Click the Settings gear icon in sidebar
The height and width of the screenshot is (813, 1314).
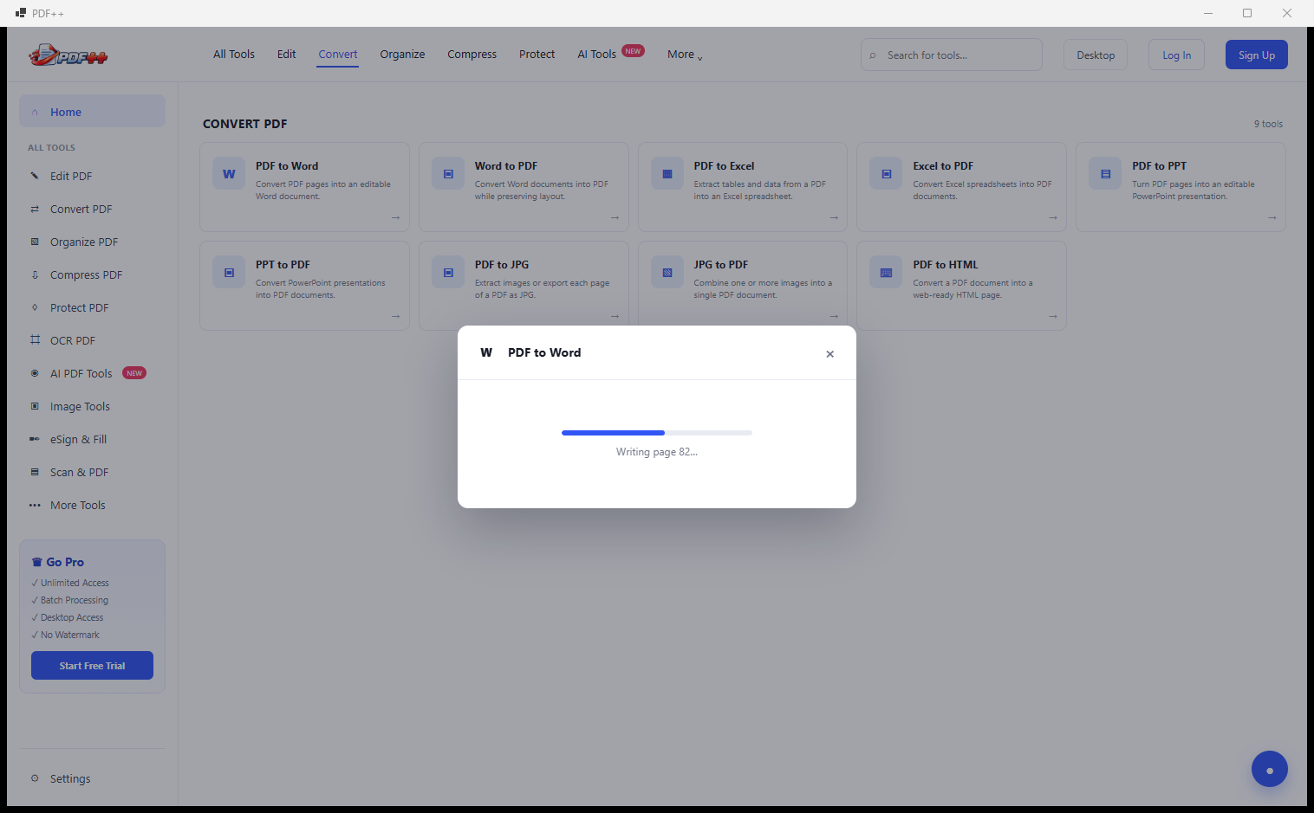click(35, 778)
